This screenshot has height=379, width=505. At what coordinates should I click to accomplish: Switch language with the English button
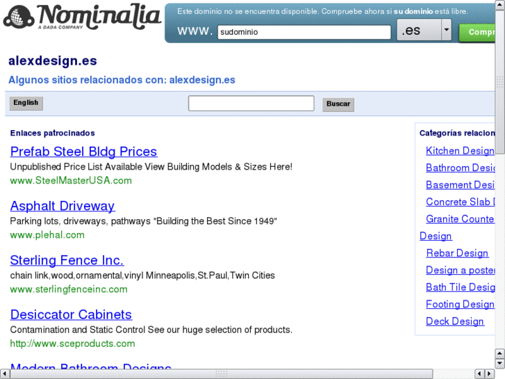point(26,103)
